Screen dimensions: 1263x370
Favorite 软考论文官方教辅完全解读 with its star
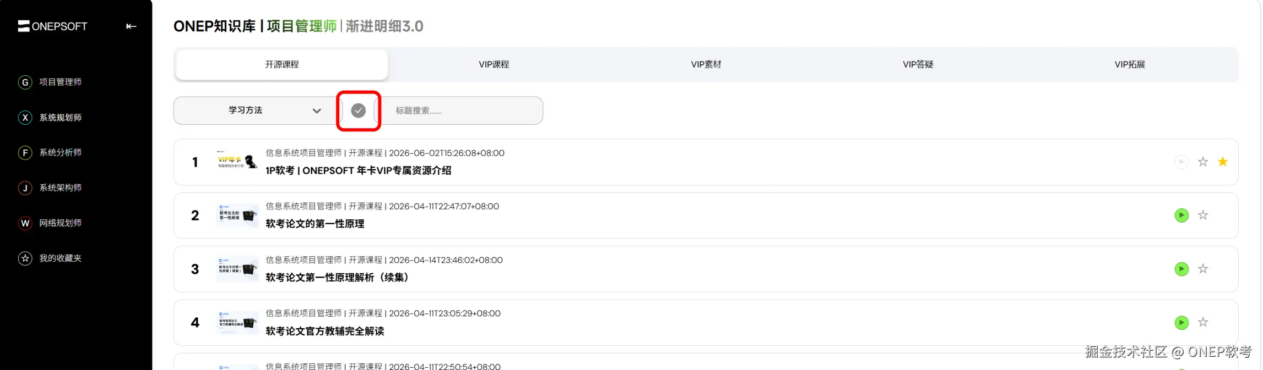pyautogui.click(x=1202, y=322)
